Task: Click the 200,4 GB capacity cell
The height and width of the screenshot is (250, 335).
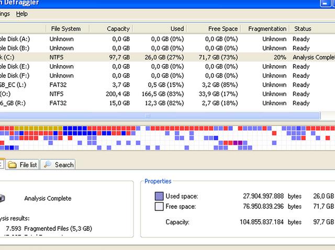Action: tap(118, 94)
